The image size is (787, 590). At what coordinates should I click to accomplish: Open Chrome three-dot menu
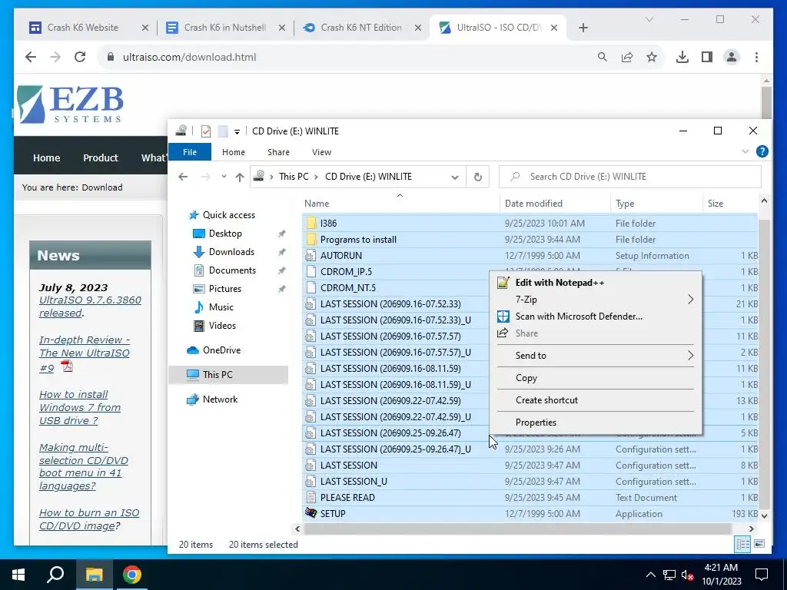pyautogui.click(x=756, y=57)
